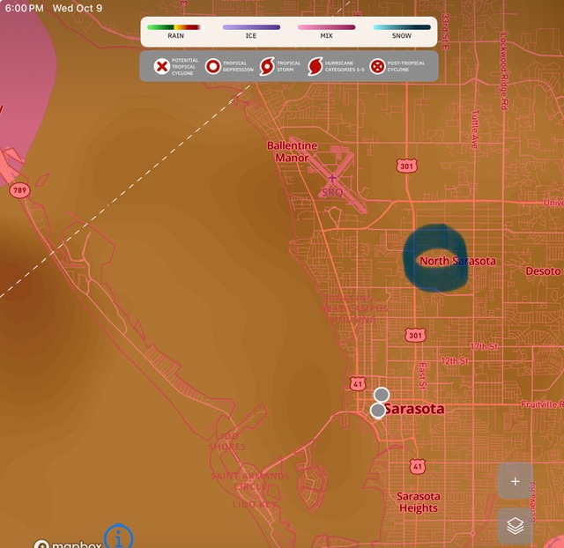Open the map layers button
This screenshot has width=564, height=548.
click(x=516, y=526)
